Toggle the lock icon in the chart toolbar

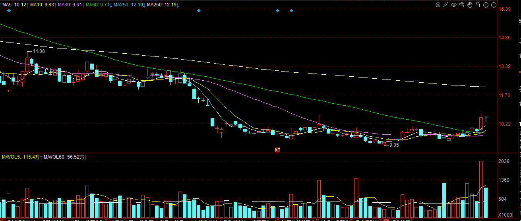click(x=478, y=5)
